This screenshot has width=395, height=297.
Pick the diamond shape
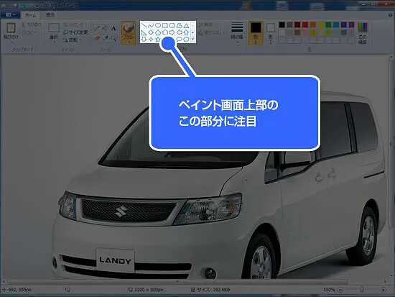click(151, 32)
